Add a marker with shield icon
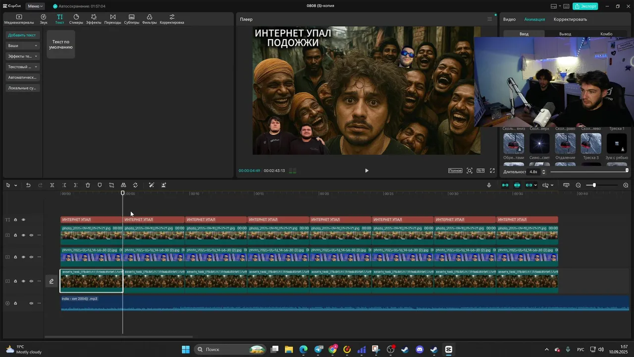Viewport: 634px width, 357px height. click(x=100, y=185)
